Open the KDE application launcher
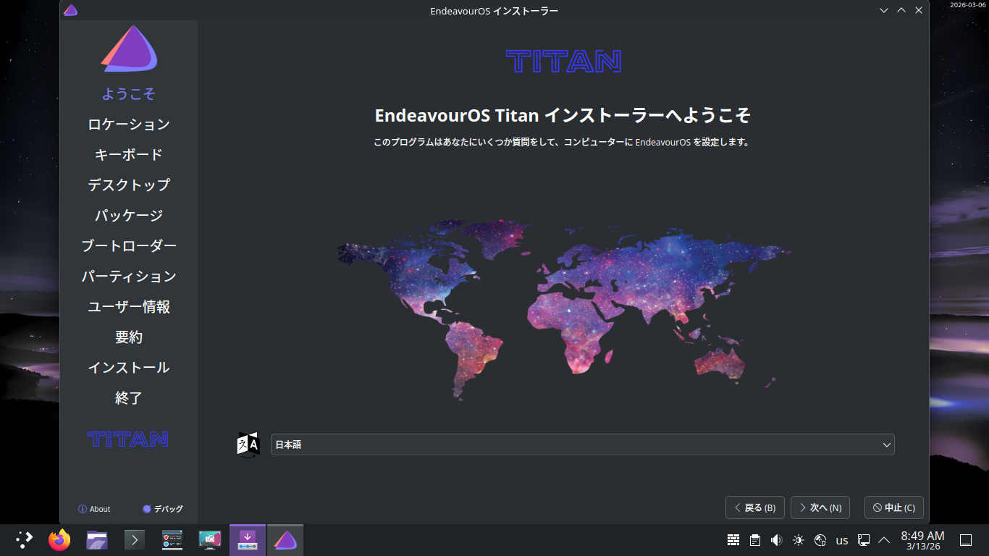 coord(25,539)
